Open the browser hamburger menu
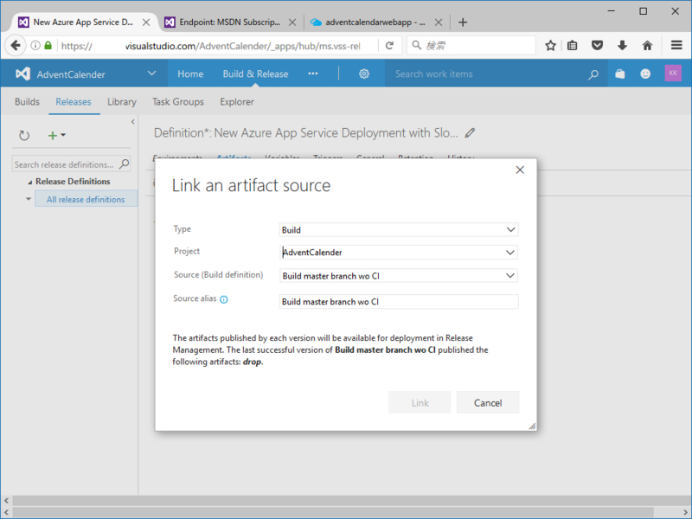Screen dimensions: 692x519 coord(676,45)
